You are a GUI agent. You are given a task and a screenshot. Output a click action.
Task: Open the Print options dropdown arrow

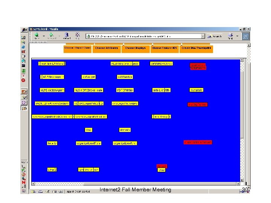(x=237, y=36)
